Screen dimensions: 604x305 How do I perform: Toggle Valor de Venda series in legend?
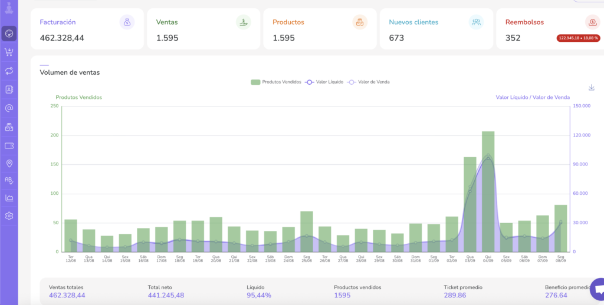click(368, 82)
